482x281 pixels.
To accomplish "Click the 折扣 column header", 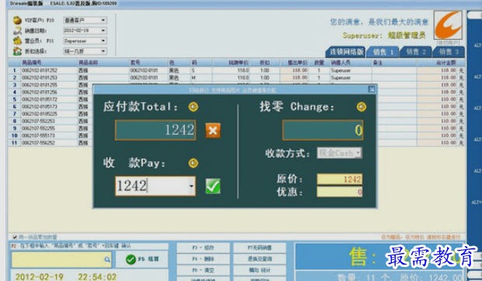I will pyautogui.click(x=264, y=62).
